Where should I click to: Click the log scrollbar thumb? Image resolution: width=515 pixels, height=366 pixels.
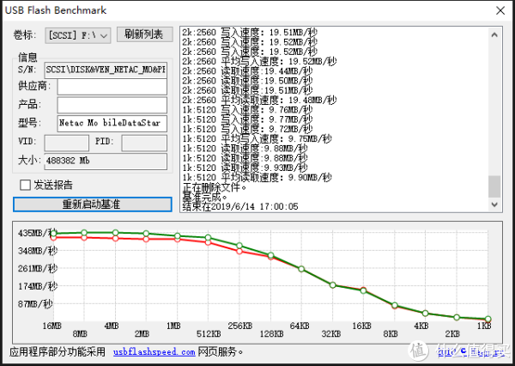tap(494, 186)
